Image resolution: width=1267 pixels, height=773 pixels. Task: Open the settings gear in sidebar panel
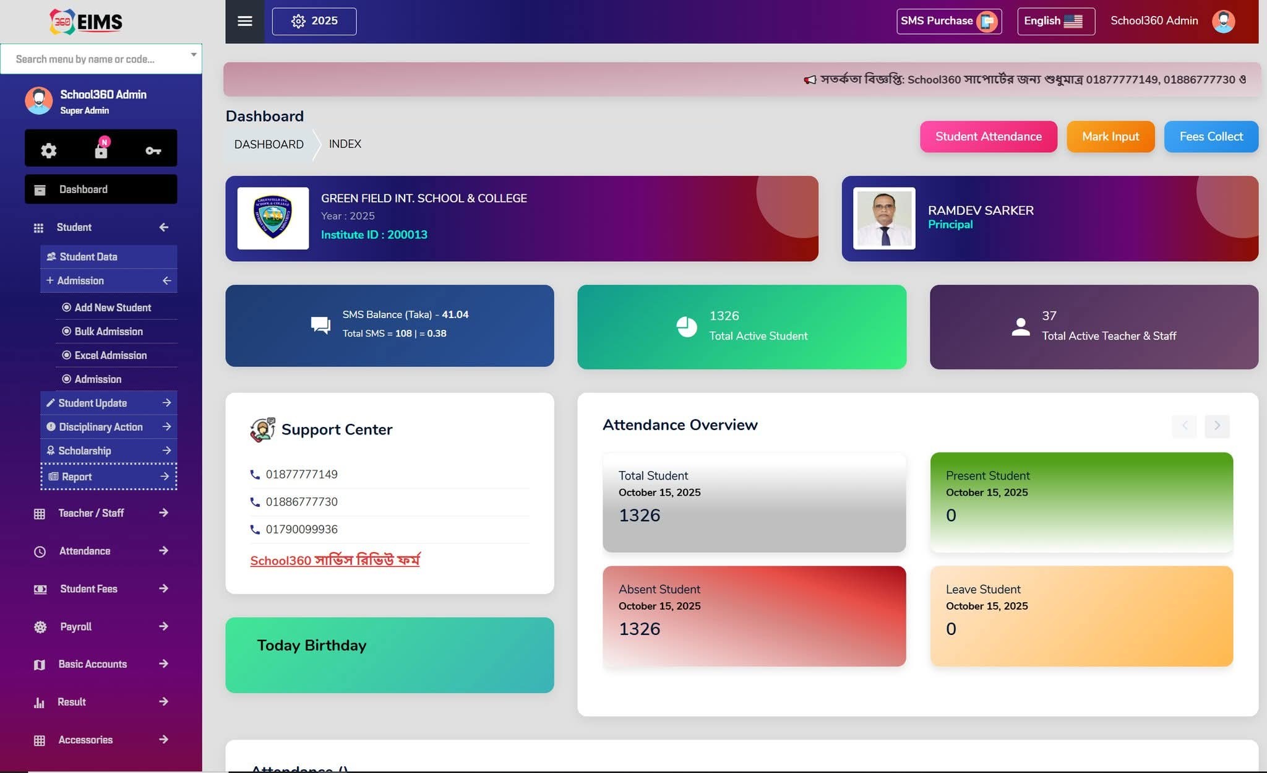(48, 150)
